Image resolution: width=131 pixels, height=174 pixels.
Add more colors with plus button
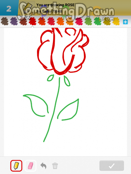[125, 22]
